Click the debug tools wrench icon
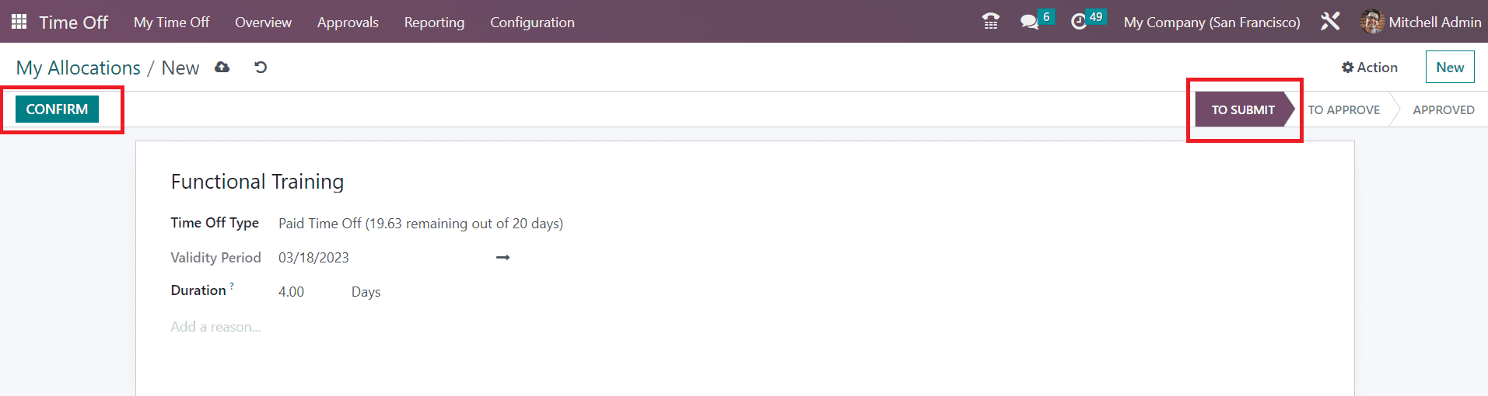1488x396 pixels. tap(1330, 22)
